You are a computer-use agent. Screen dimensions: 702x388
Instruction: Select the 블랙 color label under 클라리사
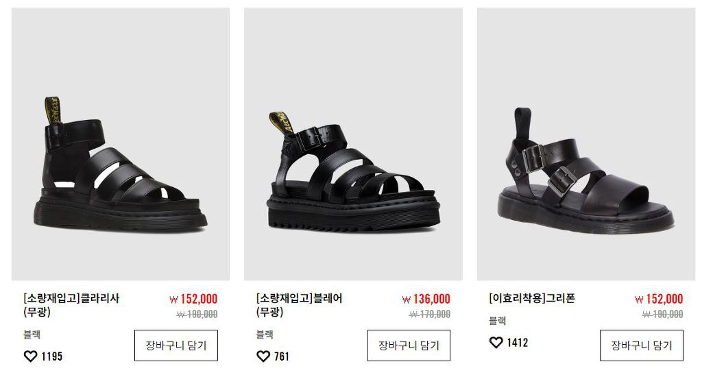coord(32,335)
